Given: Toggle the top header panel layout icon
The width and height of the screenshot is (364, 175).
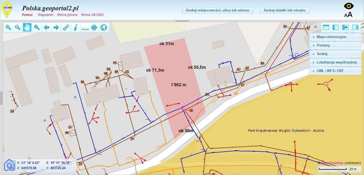Looking at the screenshot, I should tap(326, 27).
